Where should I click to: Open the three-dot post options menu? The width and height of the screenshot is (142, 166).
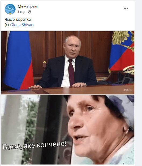pyautogui.click(x=126, y=9)
